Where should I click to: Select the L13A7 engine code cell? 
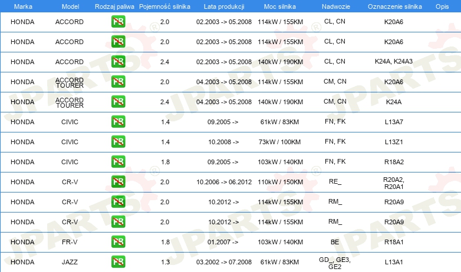(x=394, y=122)
